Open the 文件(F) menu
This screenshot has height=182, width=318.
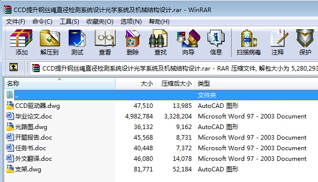pyautogui.click(x=16, y=22)
